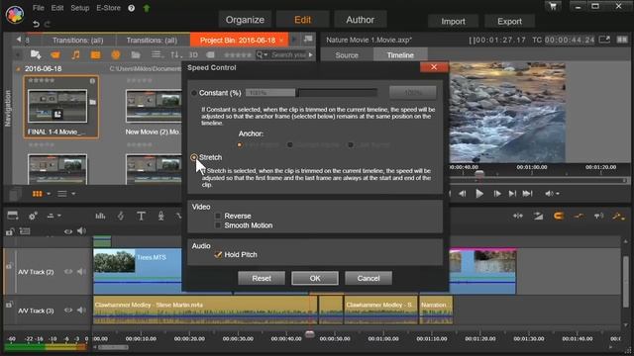This screenshot has height=356, width=634.
Task: Click the Export button
Action: tap(509, 22)
